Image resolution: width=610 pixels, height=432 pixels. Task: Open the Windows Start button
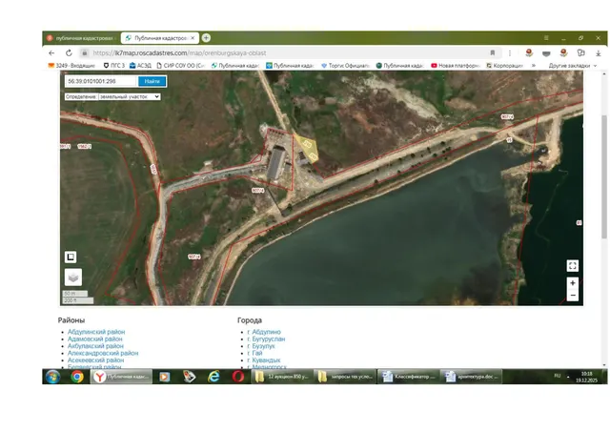point(52,377)
